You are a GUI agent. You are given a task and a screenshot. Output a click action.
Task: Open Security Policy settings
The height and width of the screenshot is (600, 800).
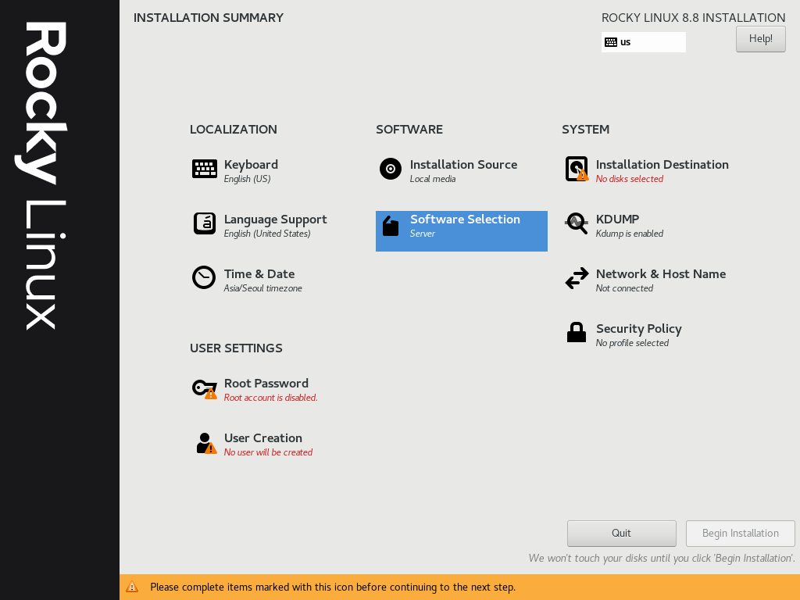click(639, 329)
